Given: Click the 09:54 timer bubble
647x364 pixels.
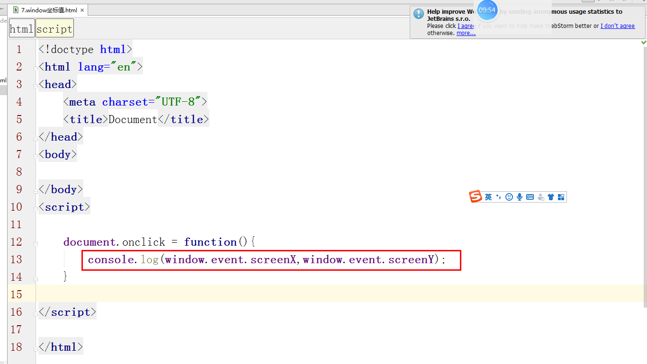Looking at the screenshot, I should 487,10.
